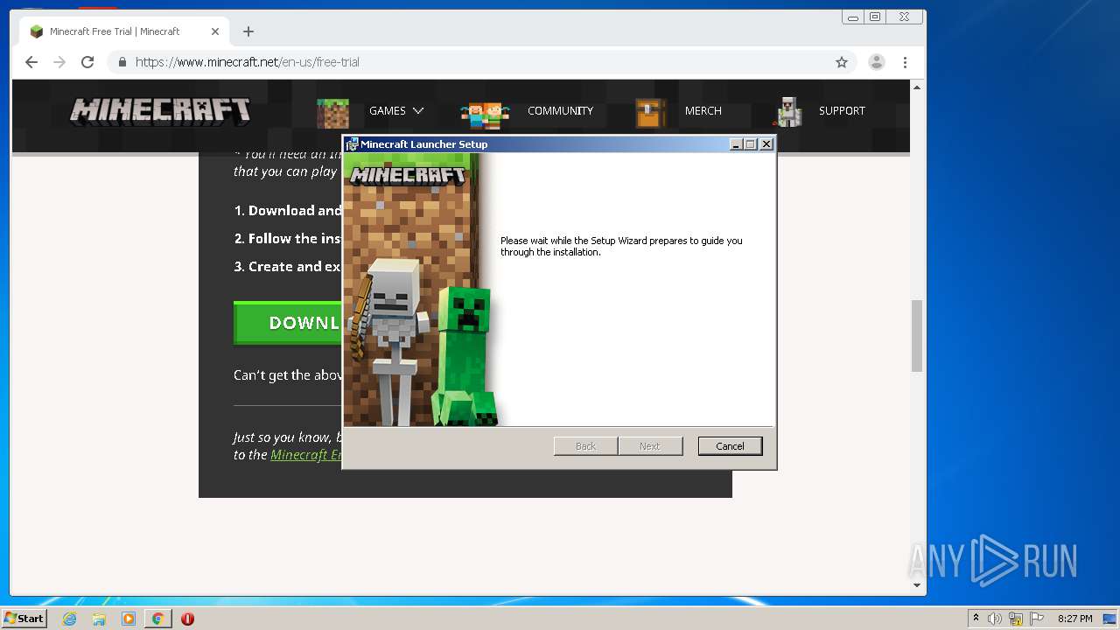Image resolution: width=1120 pixels, height=630 pixels.
Task: Minimize the Minecraft Launcher Setup dialog
Action: [736, 144]
